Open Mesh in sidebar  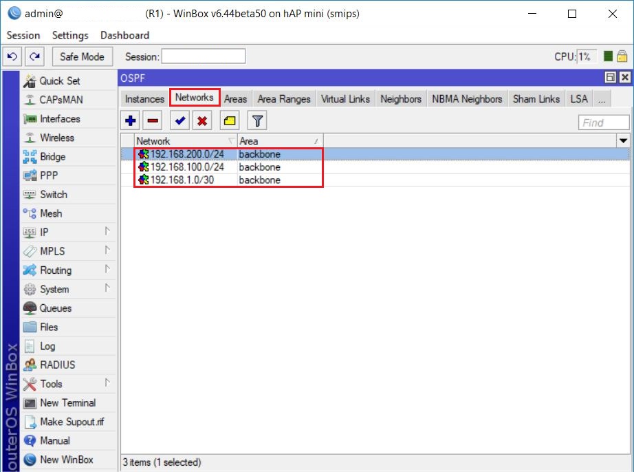[68, 213]
